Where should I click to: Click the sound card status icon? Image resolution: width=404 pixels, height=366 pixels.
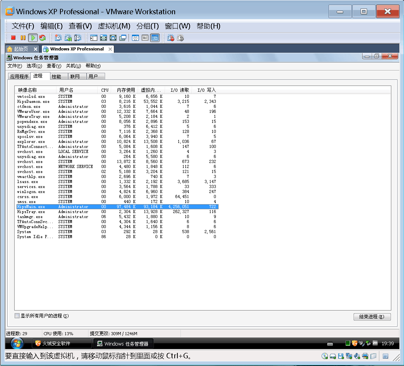click(357, 356)
